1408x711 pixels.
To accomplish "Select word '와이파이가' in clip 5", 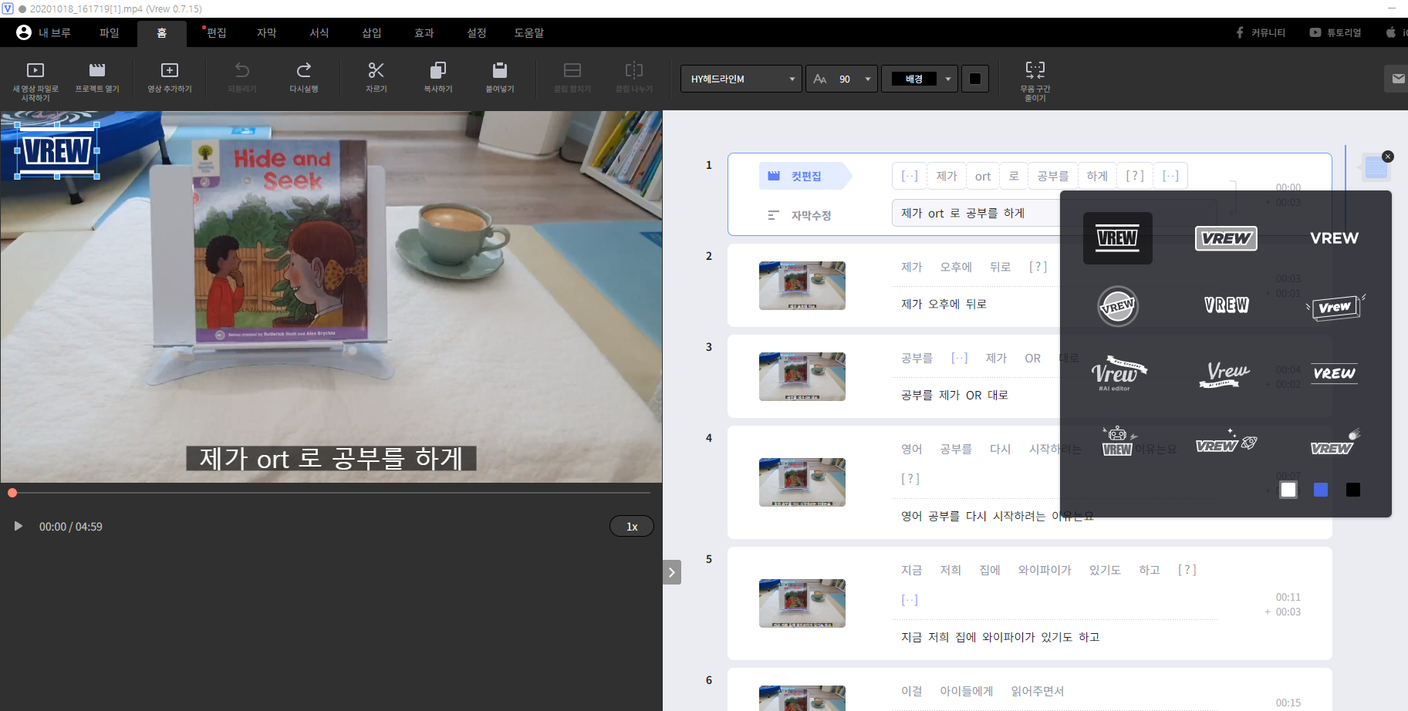I will [1045, 570].
